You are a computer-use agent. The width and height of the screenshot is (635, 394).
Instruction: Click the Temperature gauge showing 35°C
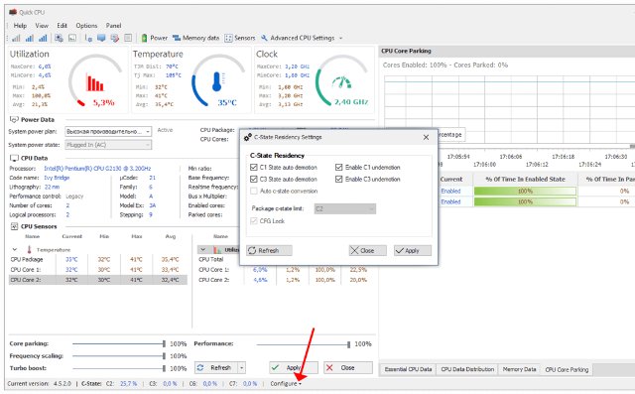click(218, 81)
